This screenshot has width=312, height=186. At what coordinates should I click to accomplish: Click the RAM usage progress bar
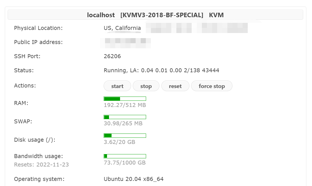tap(125, 99)
